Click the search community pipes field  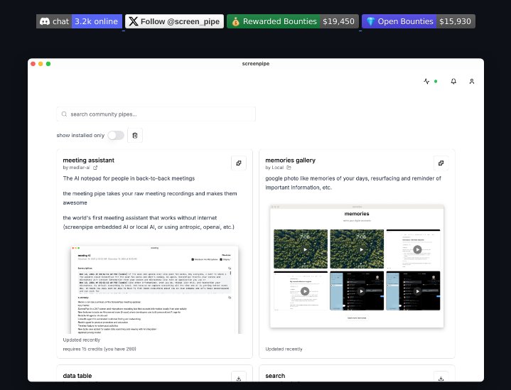156,114
